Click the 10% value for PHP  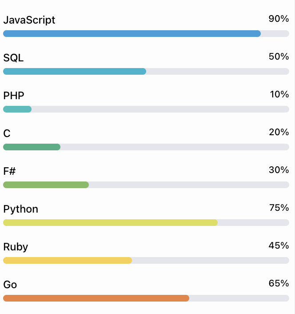(x=279, y=95)
